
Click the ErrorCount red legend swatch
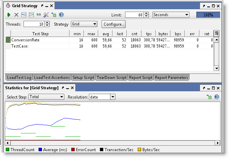[73, 149]
